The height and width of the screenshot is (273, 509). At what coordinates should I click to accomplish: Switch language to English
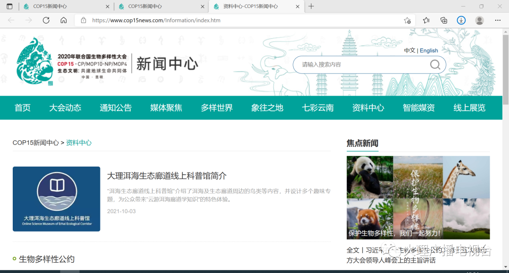pos(429,50)
